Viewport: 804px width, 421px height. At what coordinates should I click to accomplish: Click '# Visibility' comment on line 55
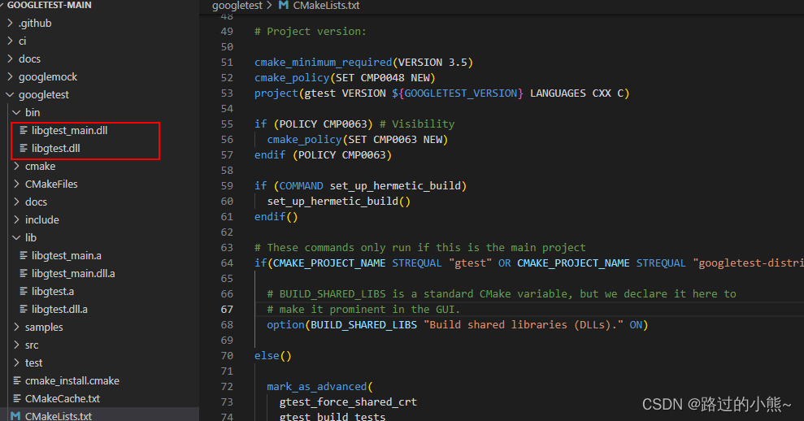tap(417, 124)
